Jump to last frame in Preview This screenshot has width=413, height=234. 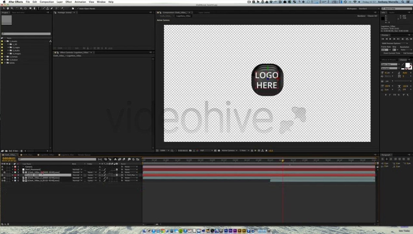[398, 39]
